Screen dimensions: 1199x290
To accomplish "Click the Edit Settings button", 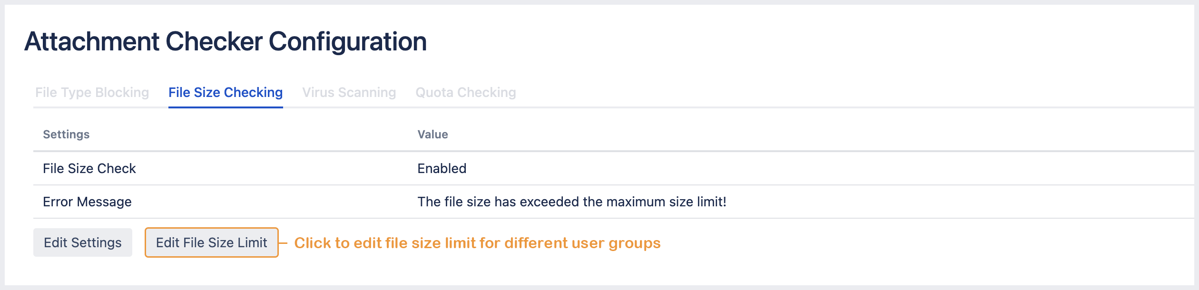I will [x=82, y=242].
